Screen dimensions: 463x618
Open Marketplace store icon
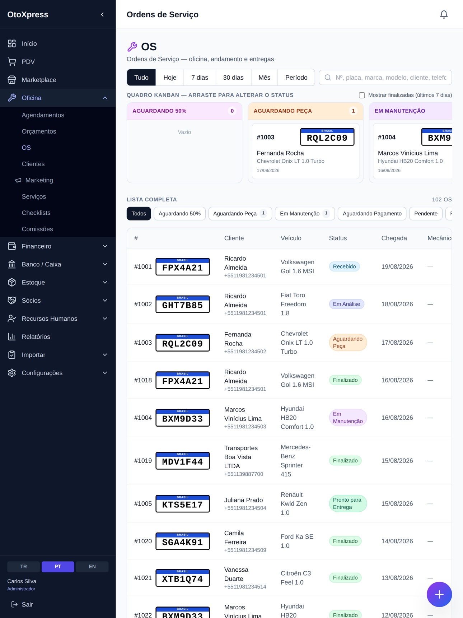point(12,80)
